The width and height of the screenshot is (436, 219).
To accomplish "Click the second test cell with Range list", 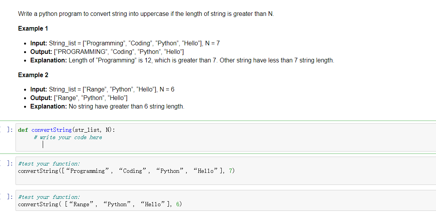I will click(226, 200).
